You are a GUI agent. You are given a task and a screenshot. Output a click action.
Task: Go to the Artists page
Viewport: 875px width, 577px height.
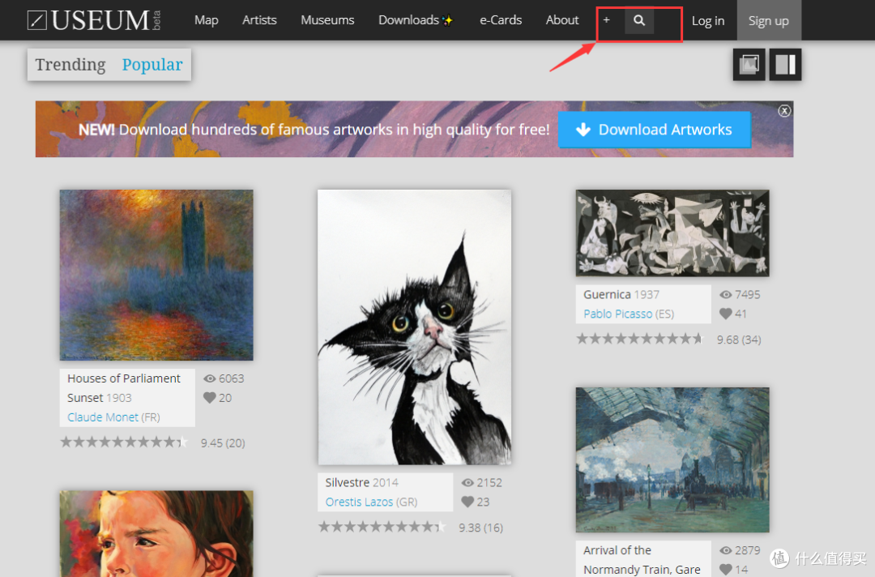point(259,20)
